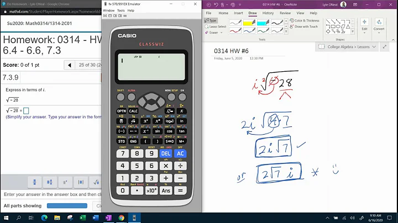Click the calculator AC key
This screenshot has width=398, height=223.
[x=180, y=153]
